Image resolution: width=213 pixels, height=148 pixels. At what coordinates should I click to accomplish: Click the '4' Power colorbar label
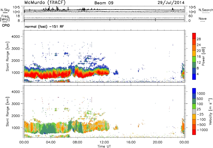(x=198, y=74)
